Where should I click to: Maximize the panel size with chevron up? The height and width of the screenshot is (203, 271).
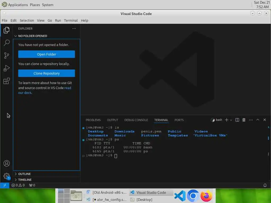tap(258, 120)
